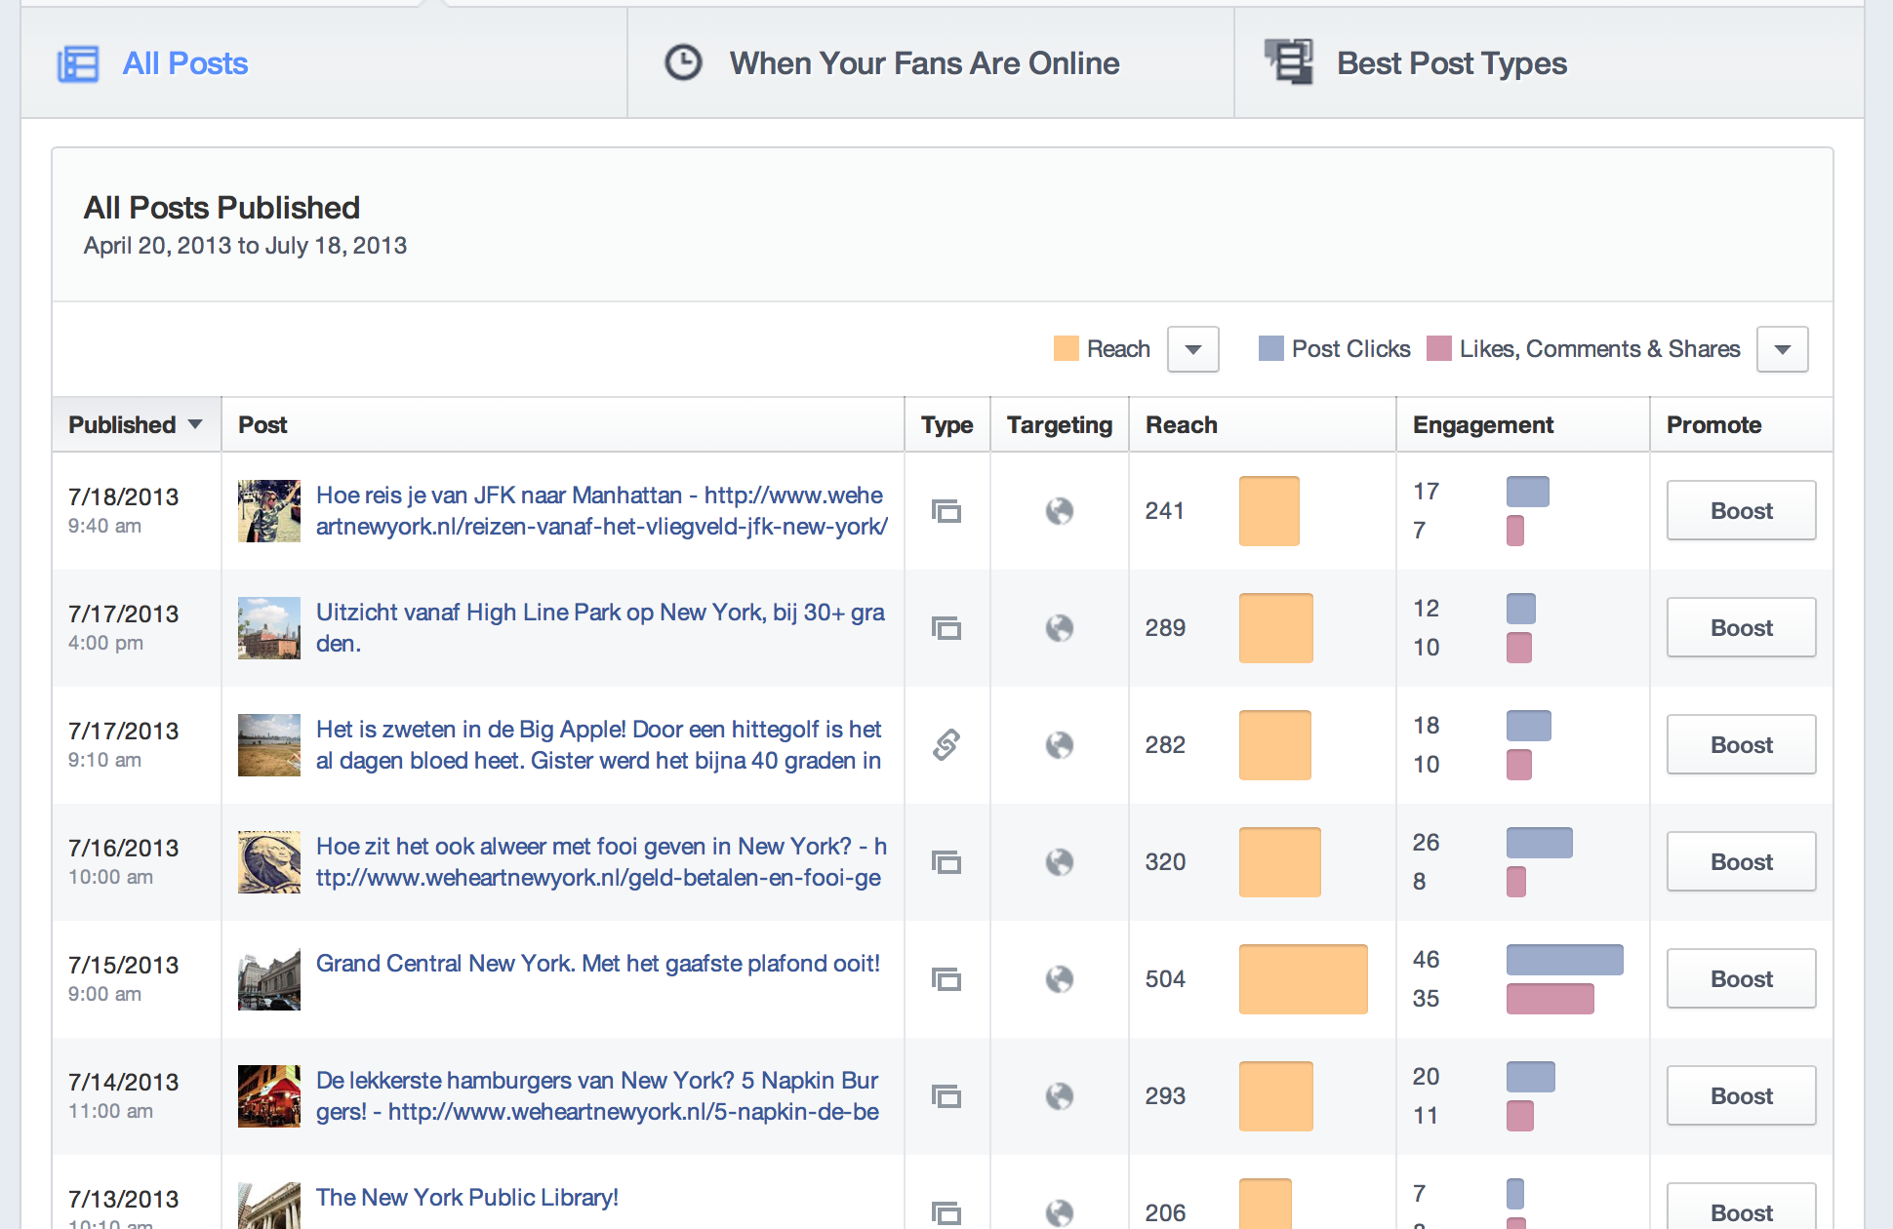The height and width of the screenshot is (1229, 1893).
Task: Open the Reach metric dropdown
Action: tap(1192, 349)
